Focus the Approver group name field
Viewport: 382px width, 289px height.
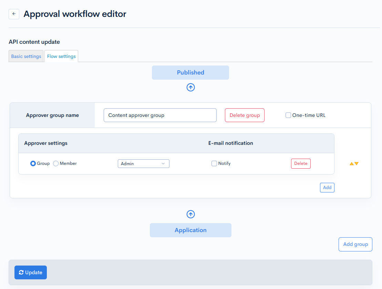[x=160, y=116]
